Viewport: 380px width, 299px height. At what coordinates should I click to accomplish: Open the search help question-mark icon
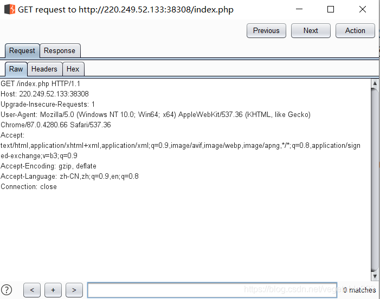(7, 290)
